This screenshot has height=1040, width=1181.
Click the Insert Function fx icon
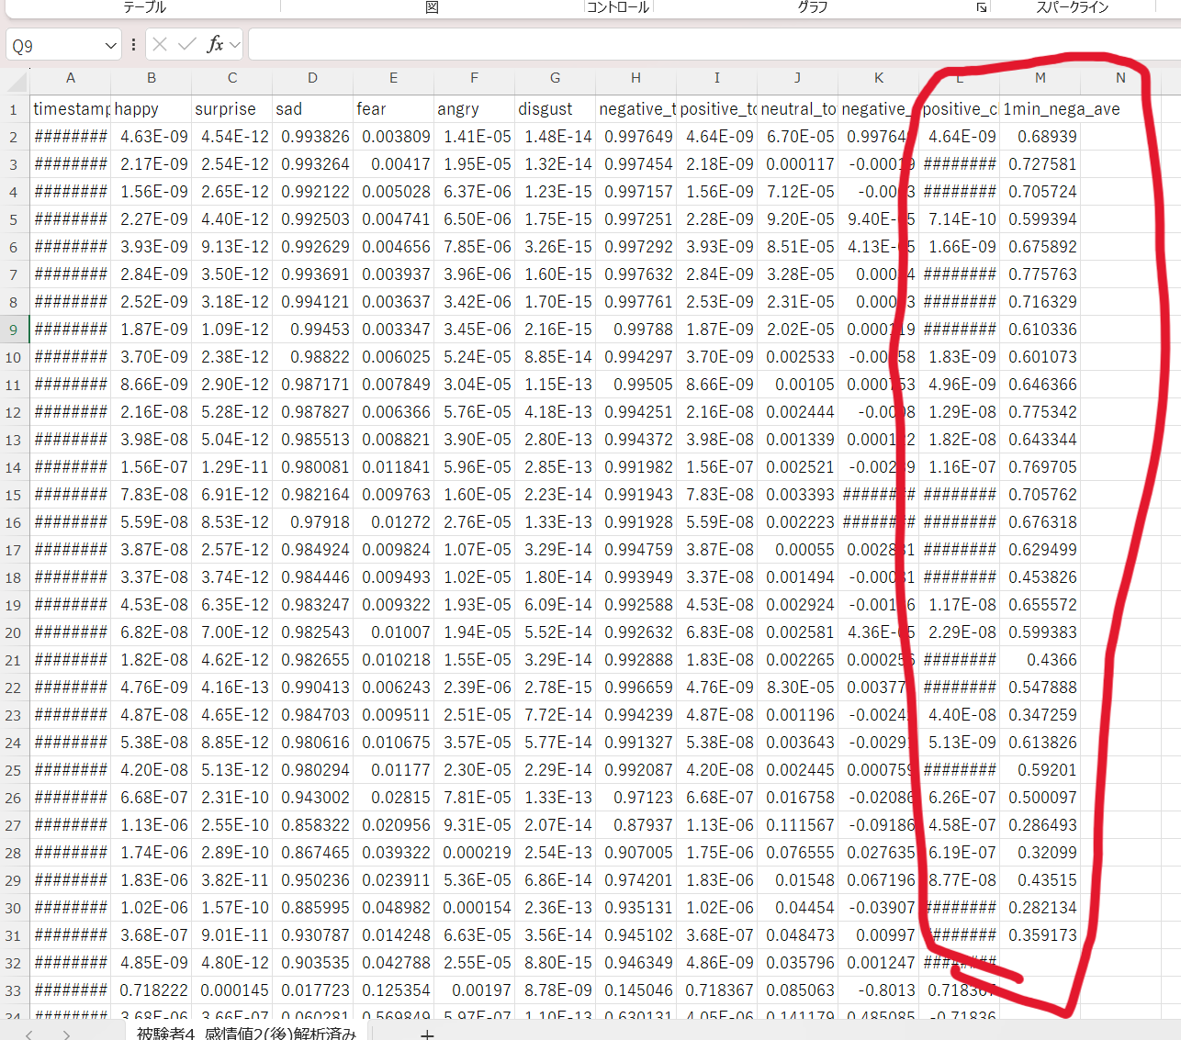215,44
